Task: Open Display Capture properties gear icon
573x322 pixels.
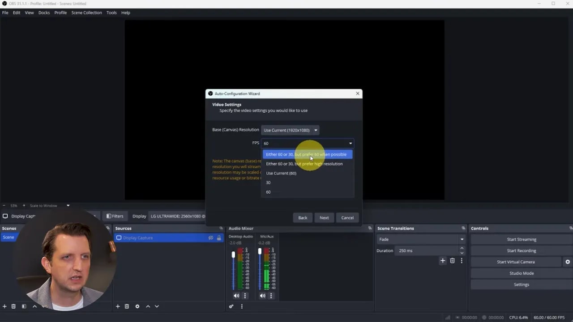Action: click(x=137, y=306)
